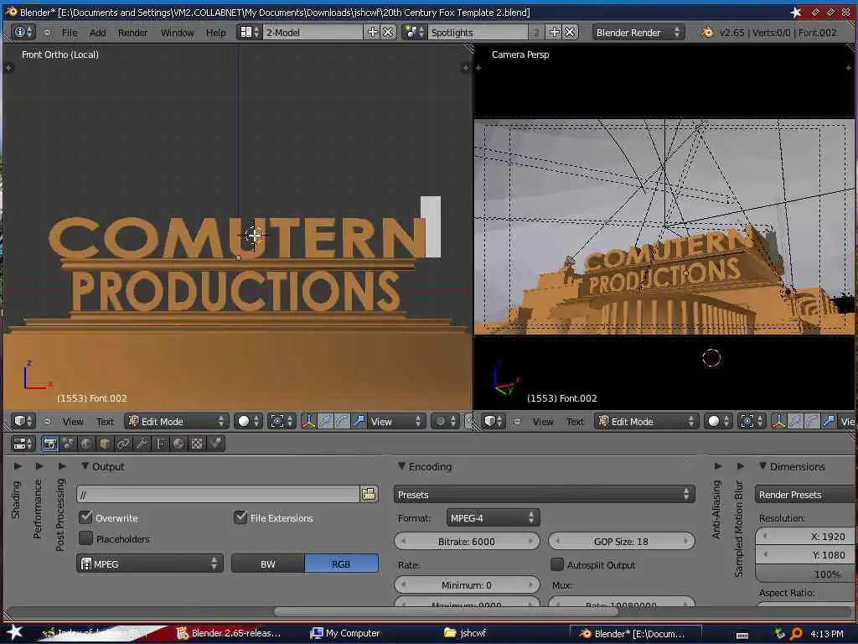
Task: Select RGB color mode
Action: (x=341, y=563)
